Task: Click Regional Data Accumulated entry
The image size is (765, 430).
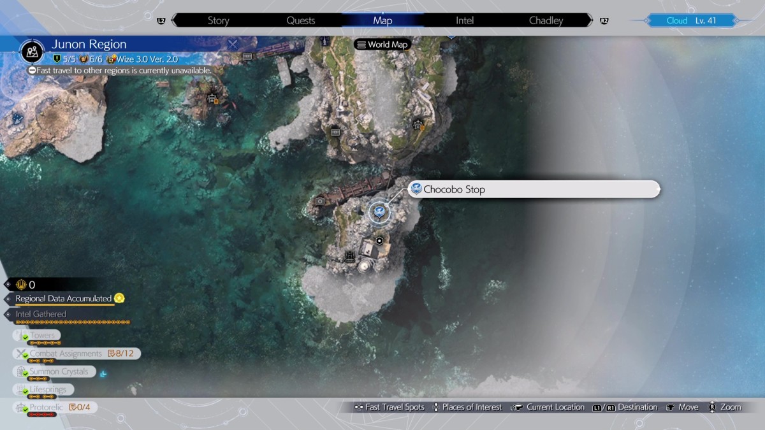Action: point(64,298)
